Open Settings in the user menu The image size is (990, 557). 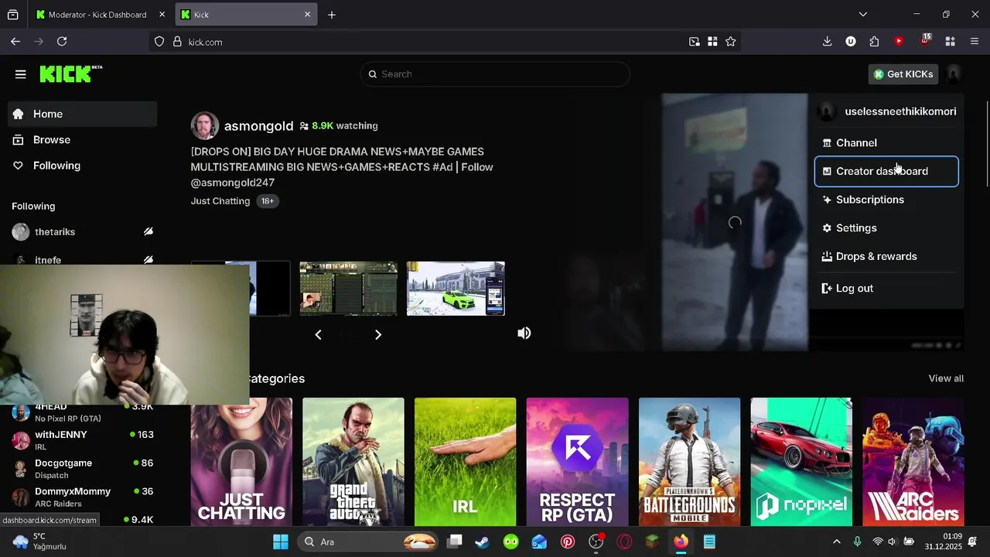click(x=886, y=228)
